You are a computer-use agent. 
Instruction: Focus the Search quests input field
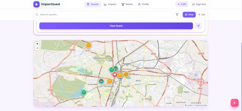[x=103, y=15]
